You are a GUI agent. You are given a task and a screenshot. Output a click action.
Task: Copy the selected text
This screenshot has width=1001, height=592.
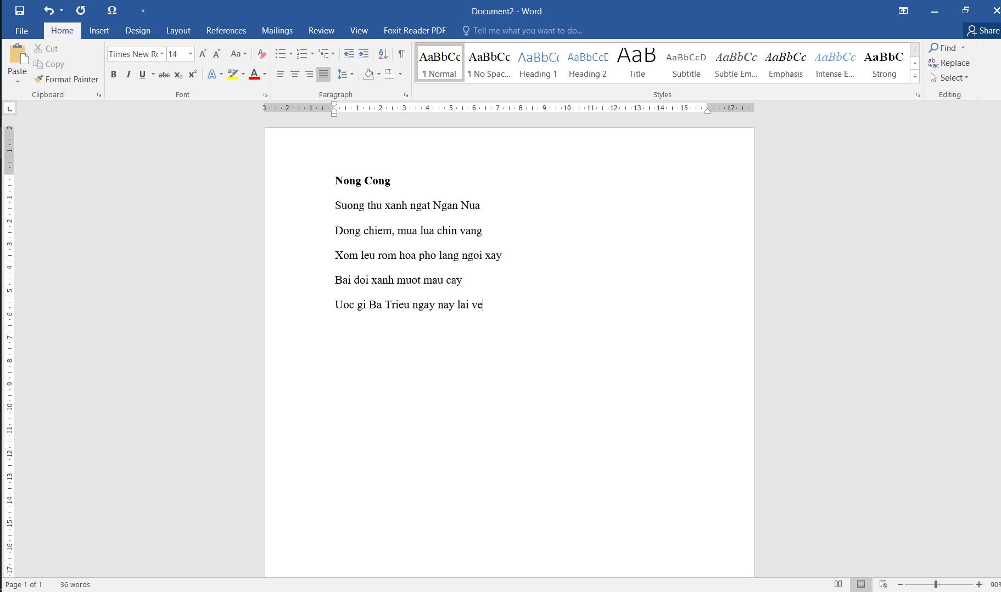[49, 64]
